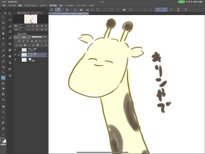Open レイヤー menu
The height and width of the screenshot is (154, 205).
click(x=43, y=5)
